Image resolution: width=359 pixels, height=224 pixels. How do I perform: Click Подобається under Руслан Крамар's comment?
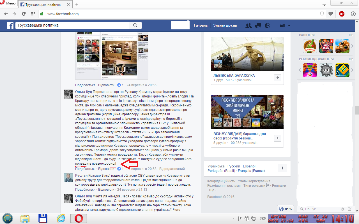click(85, 190)
